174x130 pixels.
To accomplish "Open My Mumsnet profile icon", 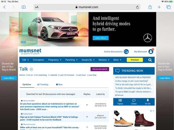I will (x=151, y=51).
